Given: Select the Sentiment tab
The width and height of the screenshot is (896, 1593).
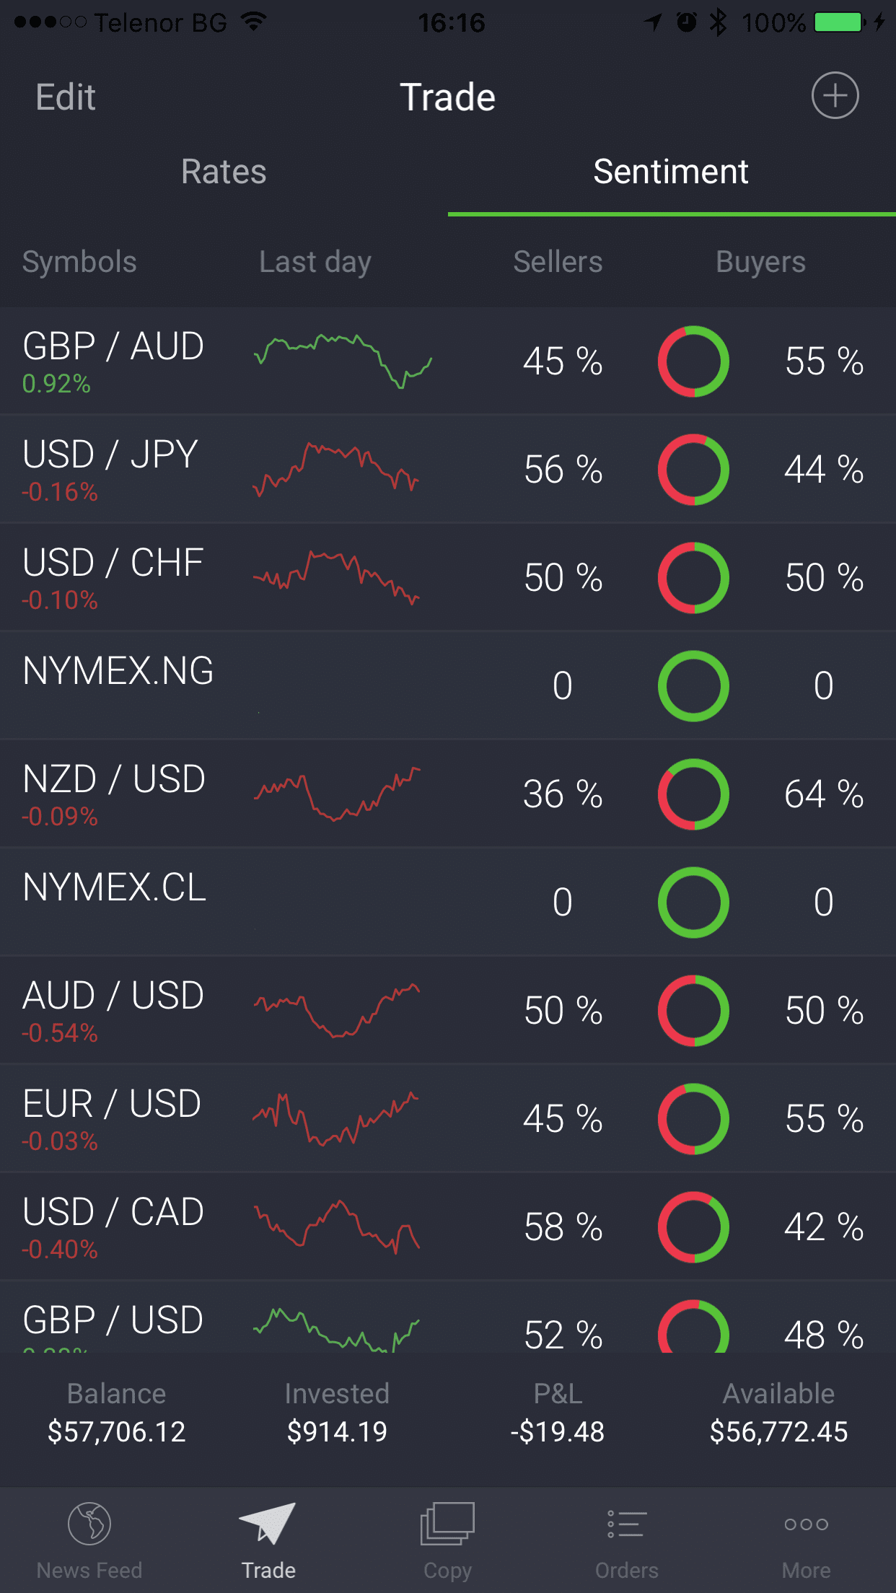Looking at the screenshot, I should (671, 172).
